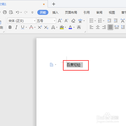Click the Print icon
Image resolution: width=126 pixels, height=126 pixels.
pyautogui.click(x=5, y=12)
